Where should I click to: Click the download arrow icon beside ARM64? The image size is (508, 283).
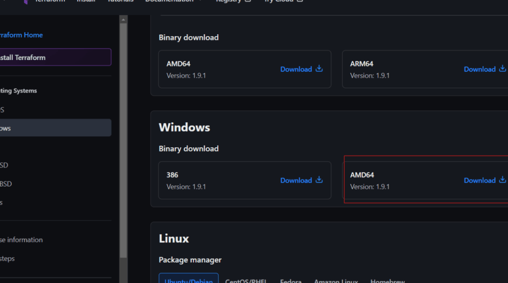502,69
